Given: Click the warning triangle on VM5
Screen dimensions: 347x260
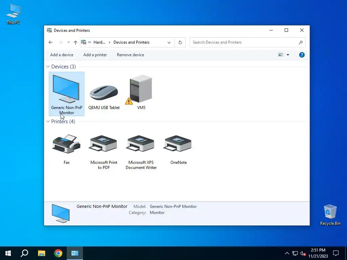Looking at the screenshot, I should (129, 101).
